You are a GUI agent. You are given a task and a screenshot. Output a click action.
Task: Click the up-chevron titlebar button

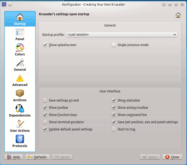click(176, 4)
